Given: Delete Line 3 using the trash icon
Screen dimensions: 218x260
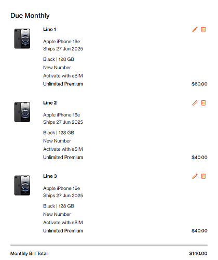Looking at the screenshot, I should (x=203, y=176).
